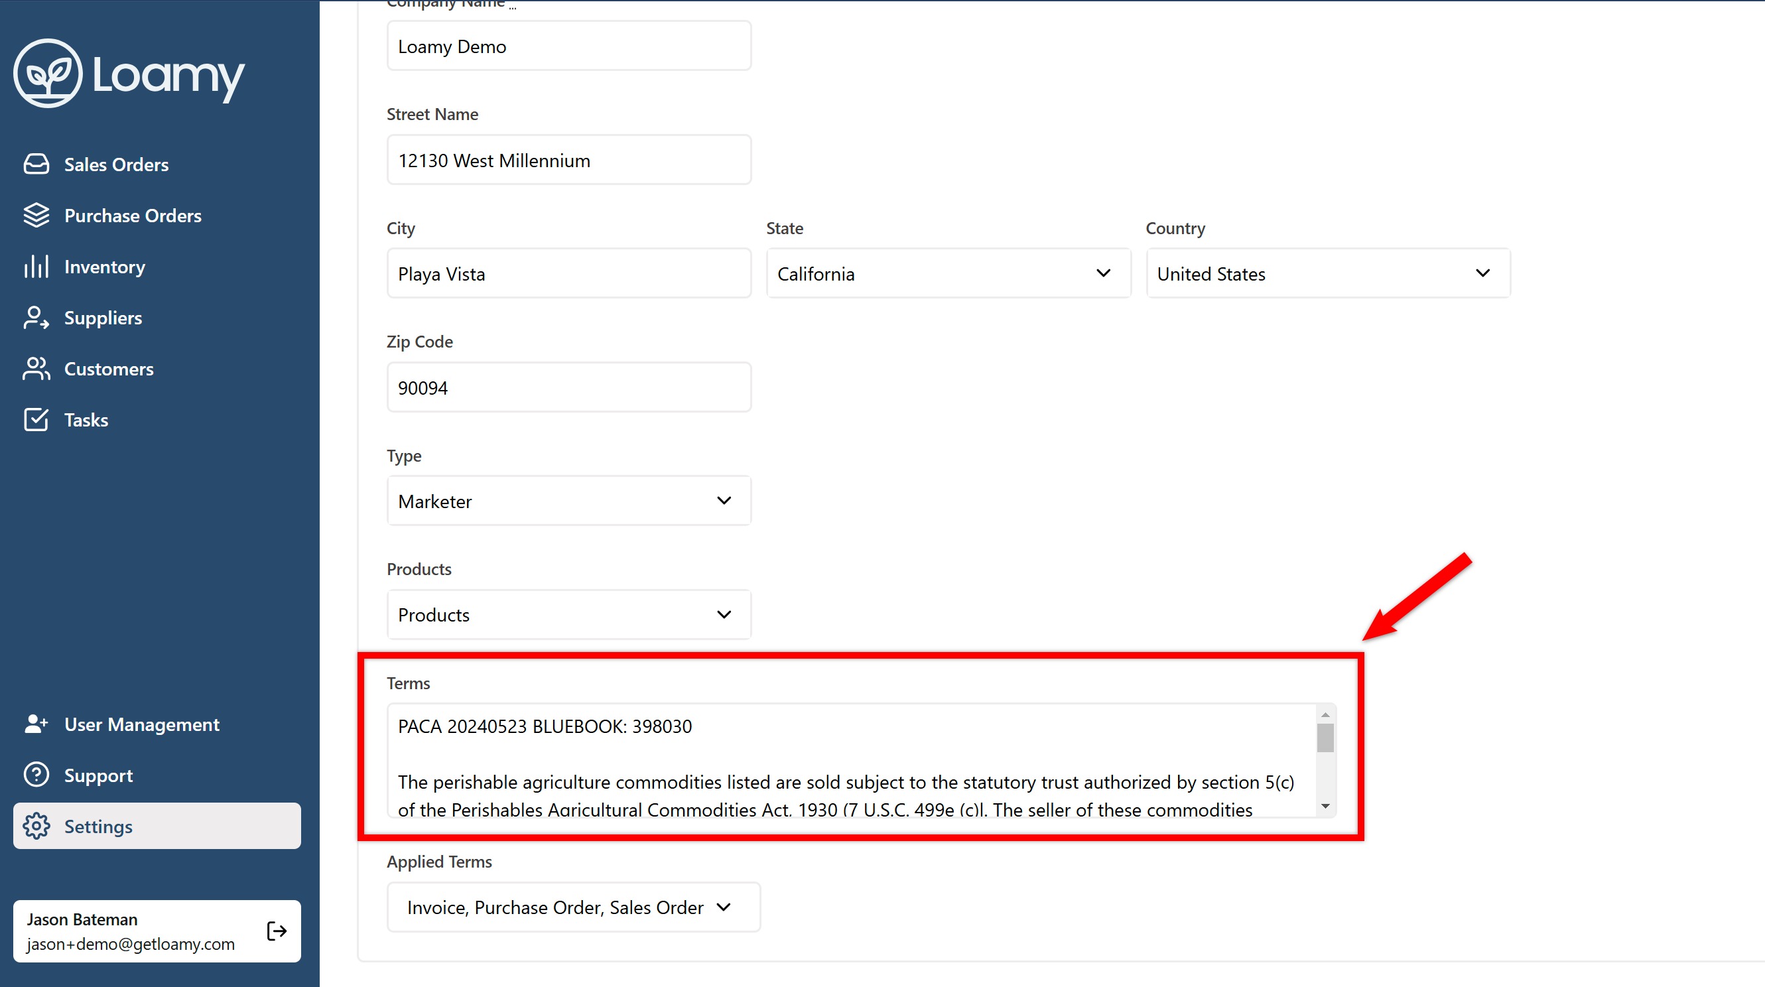The image size is (1765, 987).
Task: Open the Products dropdown
Action: tap(568, 615)
